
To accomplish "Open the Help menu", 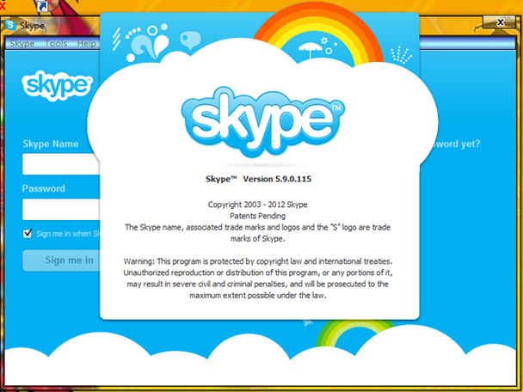I will tap(87, 44).
